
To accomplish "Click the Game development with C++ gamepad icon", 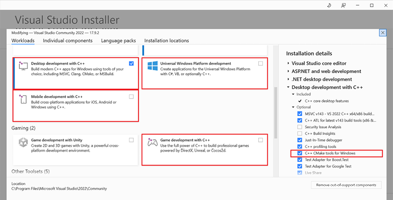I will tap(152, 142).
